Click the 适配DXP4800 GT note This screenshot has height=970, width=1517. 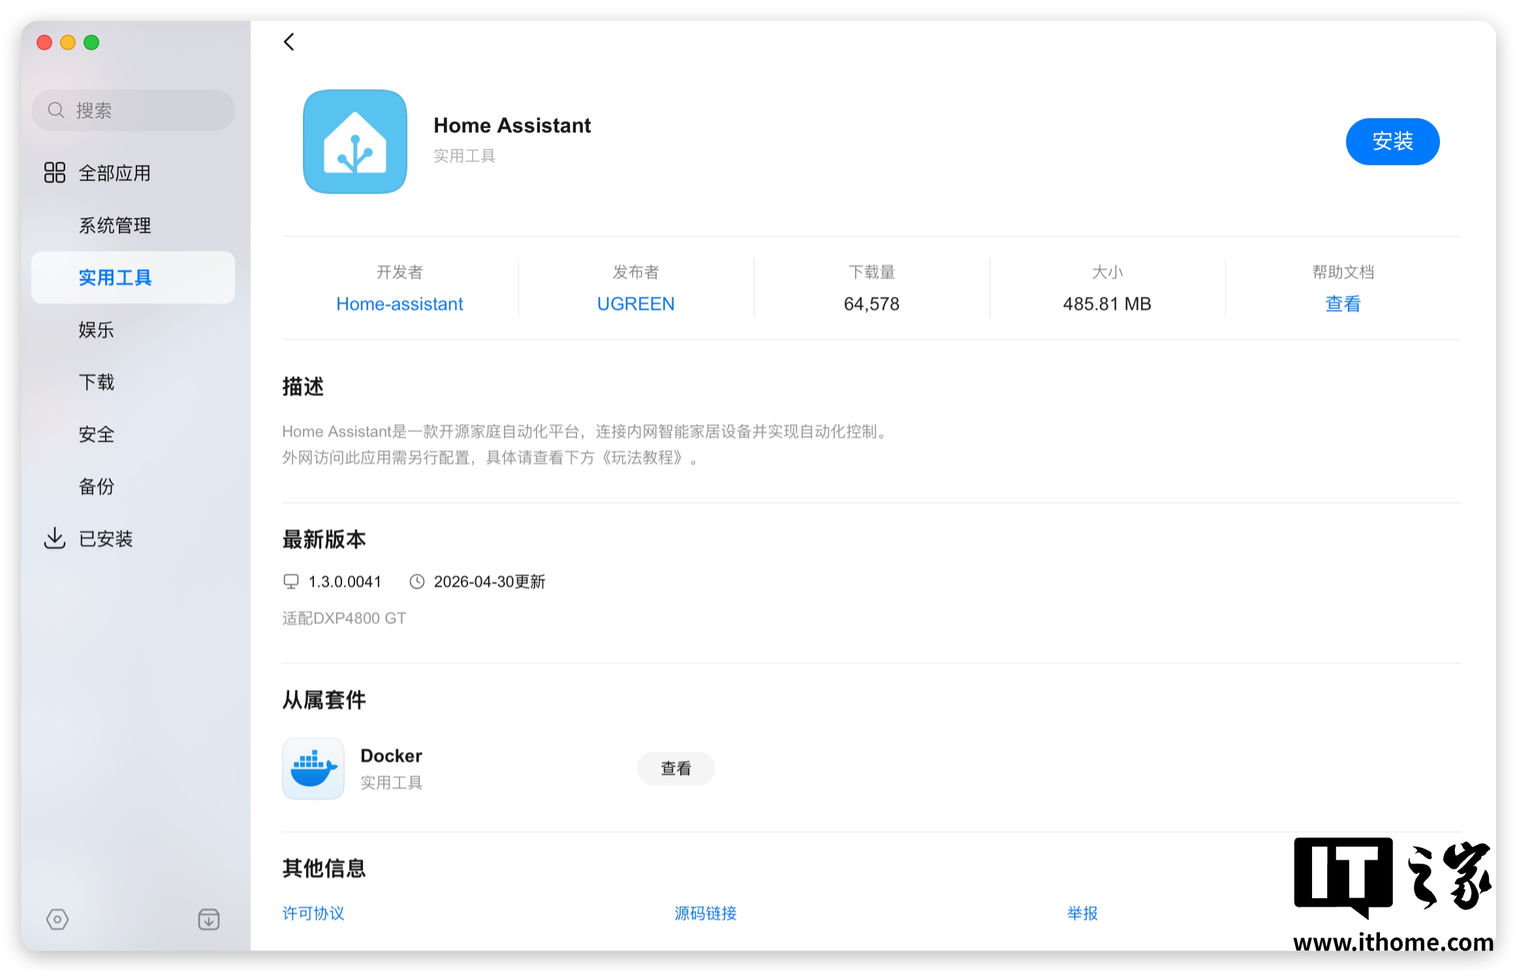[x=344, y=618]
